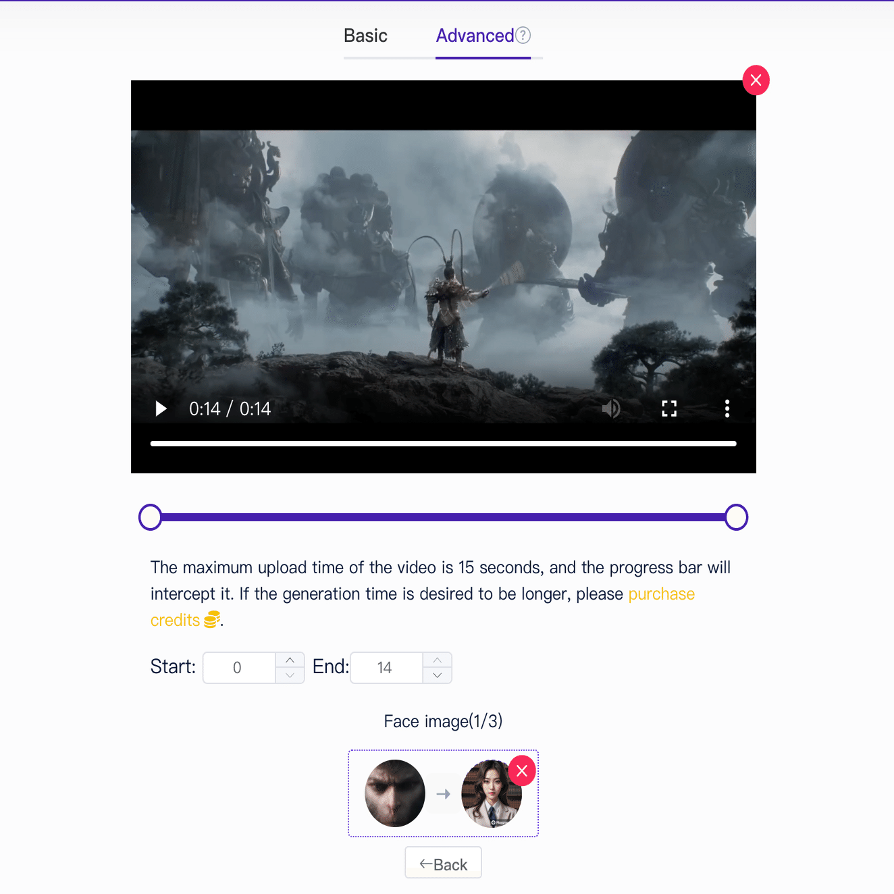Increase the End value with up arrow
The image size is (894, 894).
tap(438, 660)
